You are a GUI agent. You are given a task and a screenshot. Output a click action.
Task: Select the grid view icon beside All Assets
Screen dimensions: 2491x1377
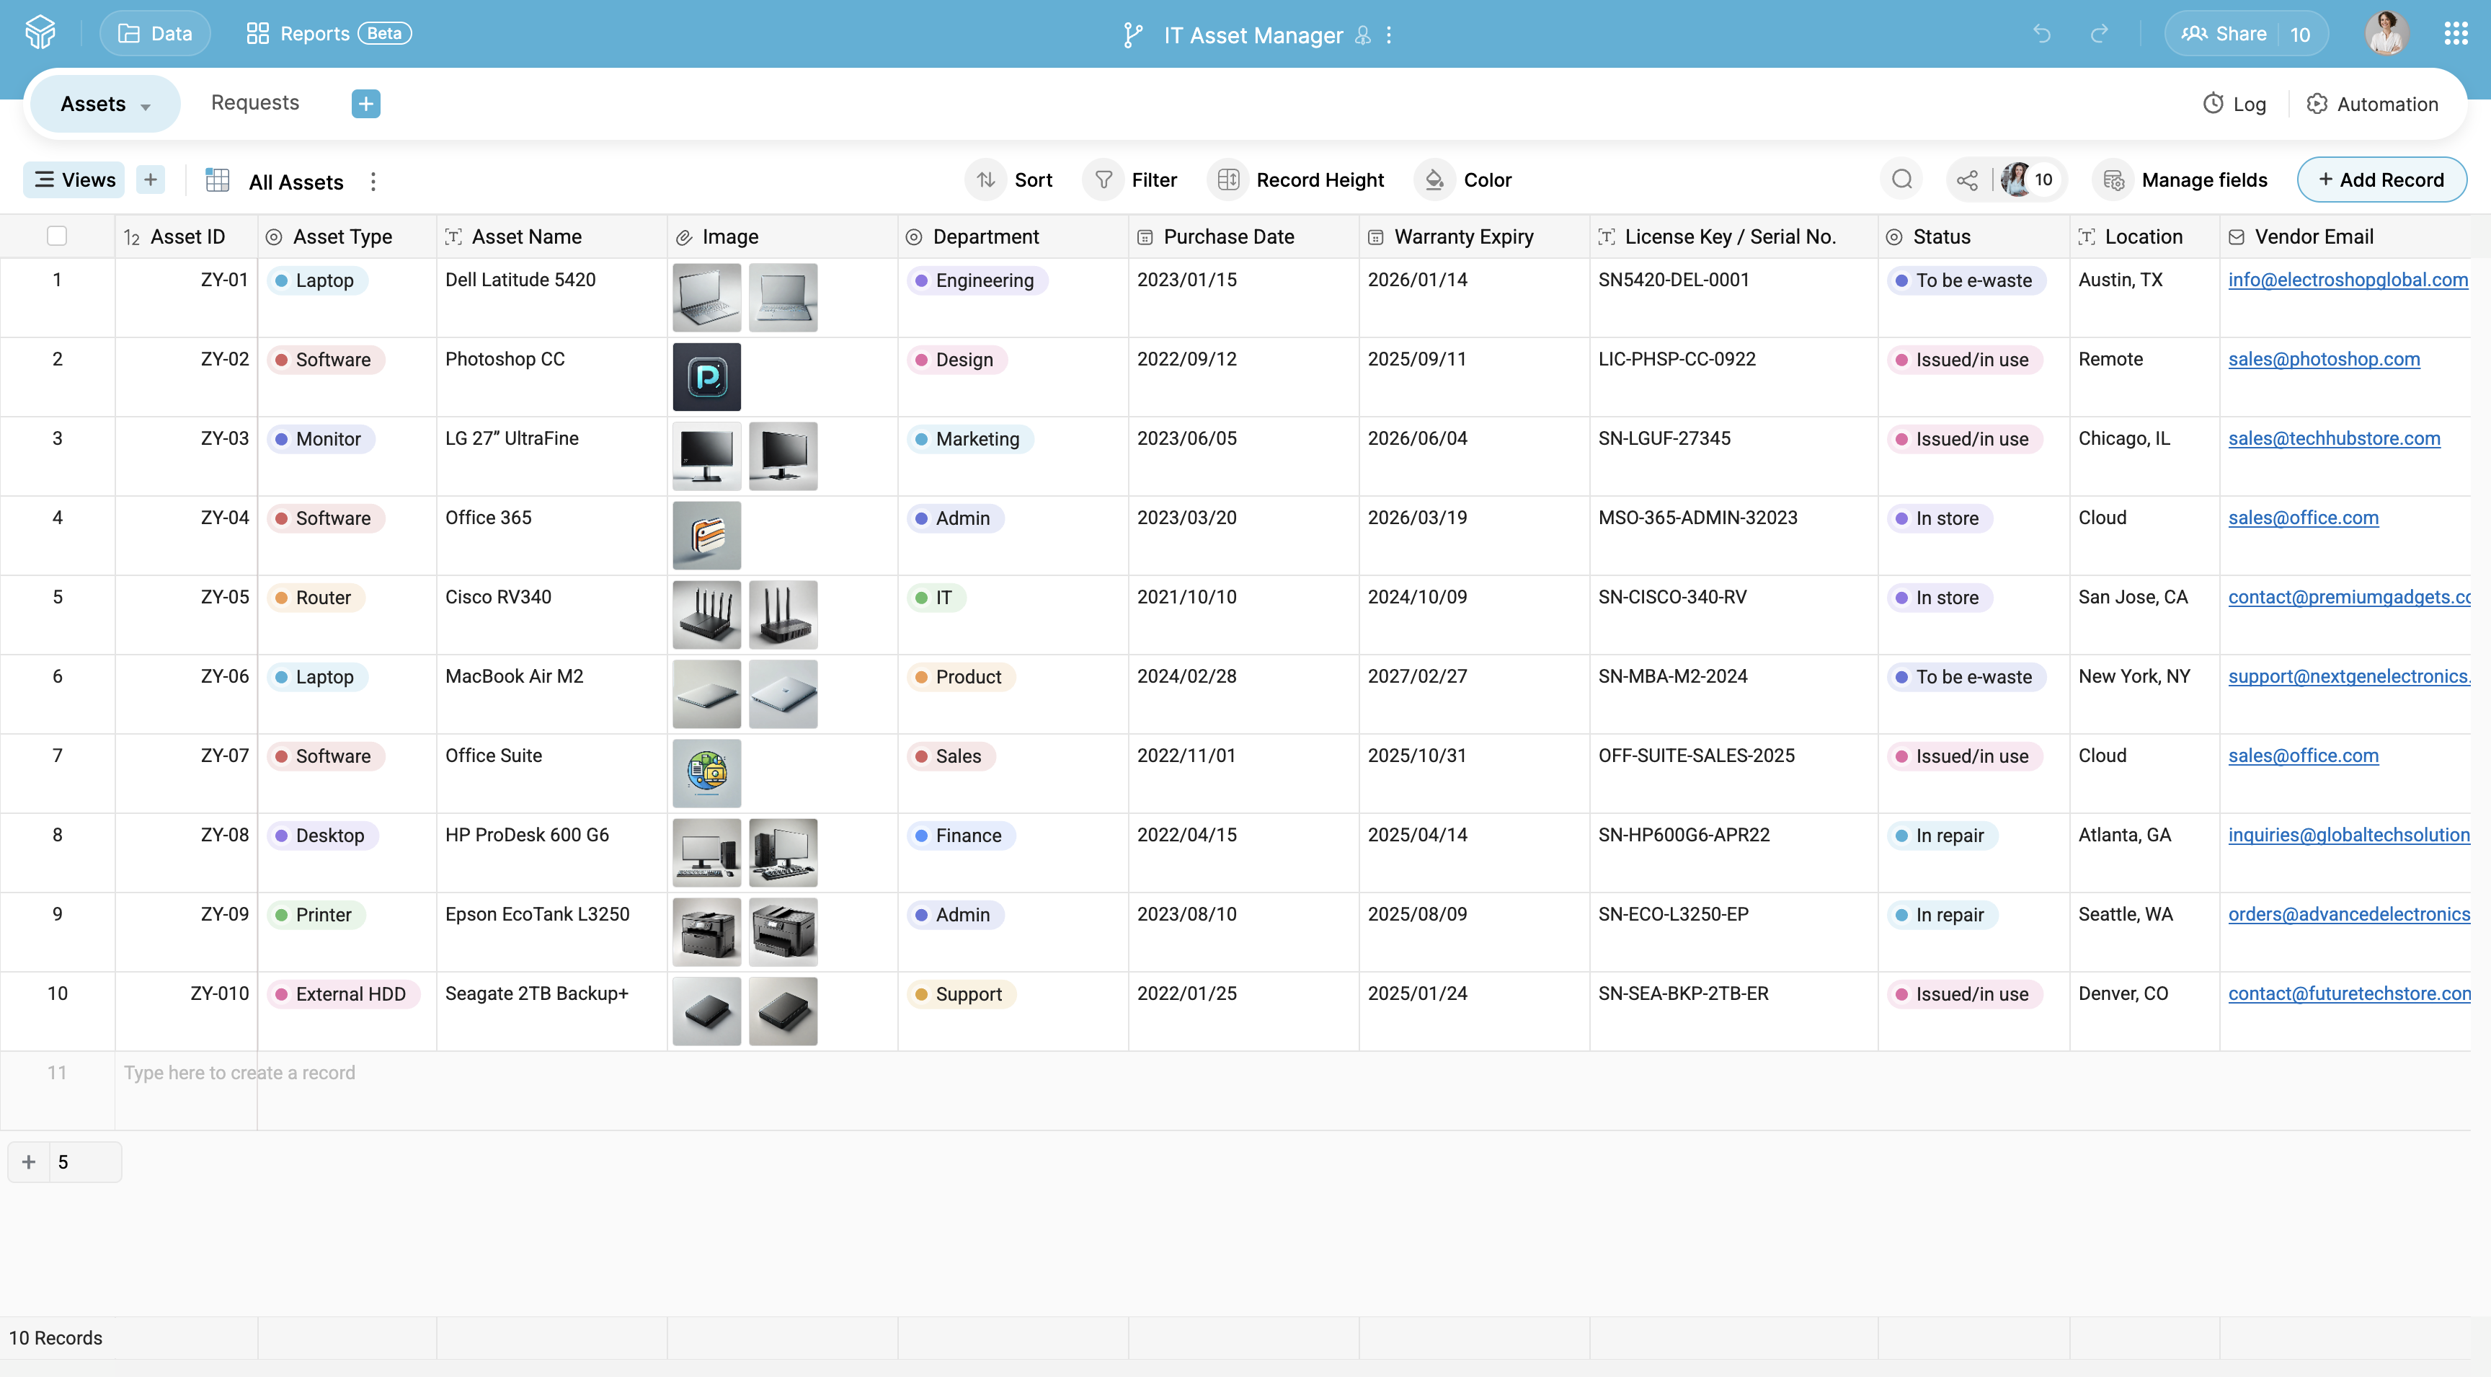tap(217, 180)
